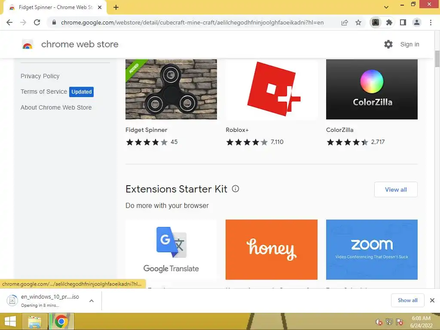Open Chrome profile avatar menu
440x330 pixels.
pos(417,22)
